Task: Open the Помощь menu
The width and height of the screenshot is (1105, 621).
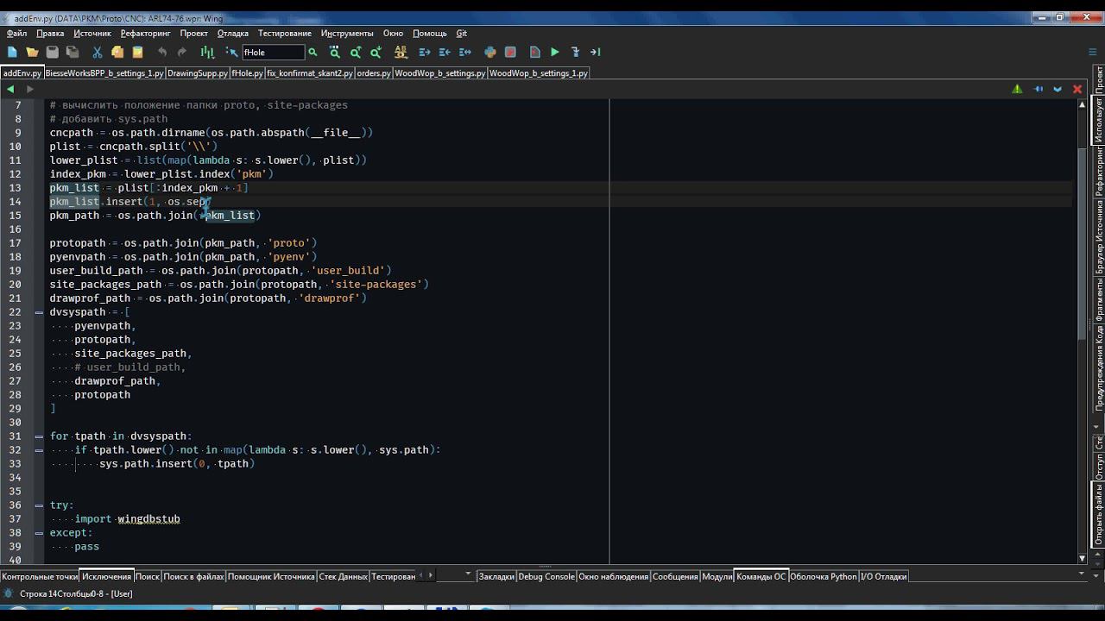Action: (x=429, y=33)
